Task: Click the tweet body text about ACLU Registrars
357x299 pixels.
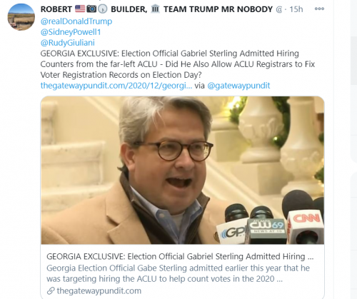Action: coord(178,64)
